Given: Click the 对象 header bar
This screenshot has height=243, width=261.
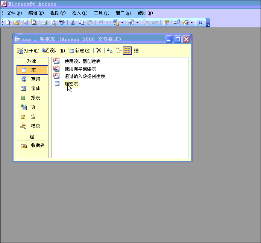Looking at the screenshot, I should tap(32, 61).
